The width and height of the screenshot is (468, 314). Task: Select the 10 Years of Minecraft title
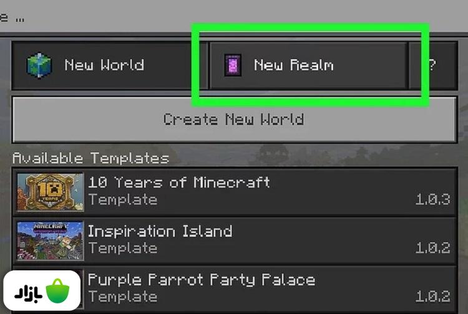pyautogui.click(x=179, y=182)
